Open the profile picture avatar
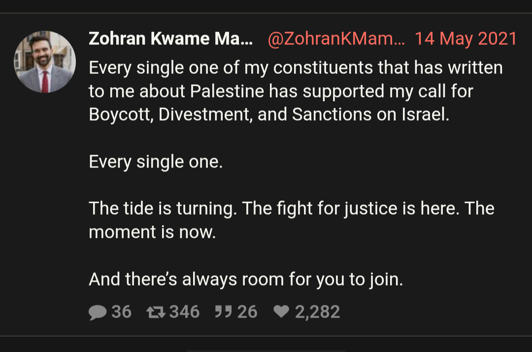The image size is (532, 352). tap(45, 62)
